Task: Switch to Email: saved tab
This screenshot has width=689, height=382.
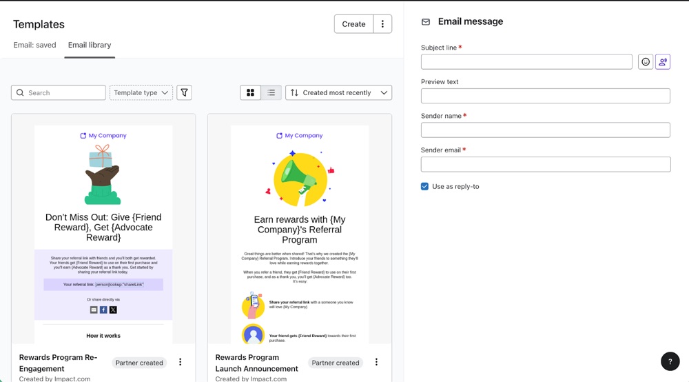Action: (34, 45)
